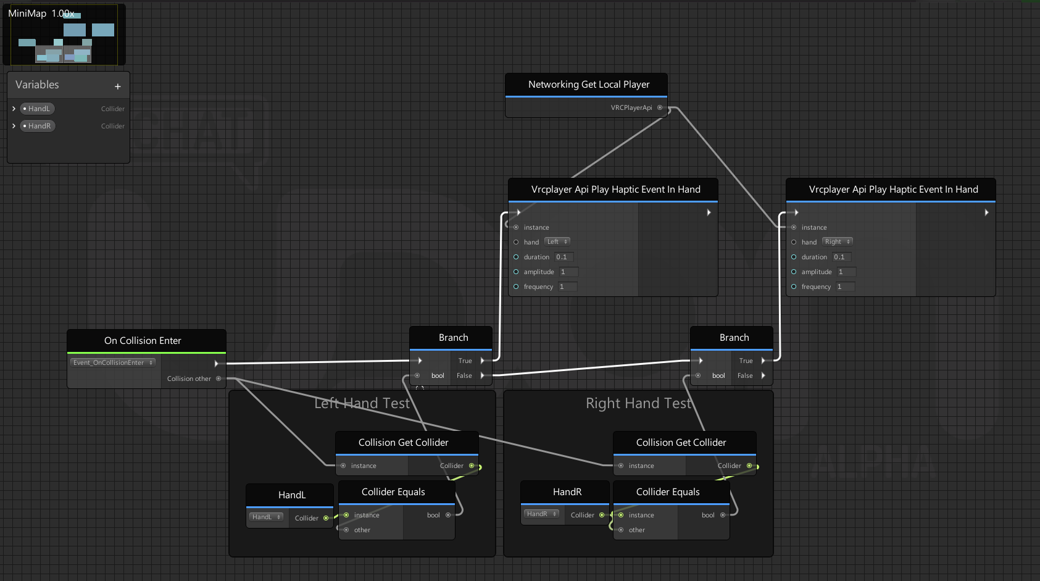This screenshot has width=1040, height=581.
Task: Click False output of Branch above Right Hand Test
Action: pyautogui.click(x=763, y=375)
